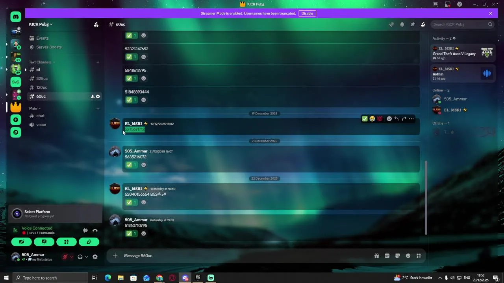This screenshot has width=504, height=283.
Task: React with laughing emoji on hovered message
Action: (x=372, y=119)
